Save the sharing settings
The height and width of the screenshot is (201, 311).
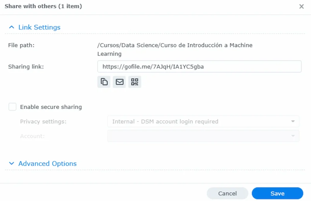click(277, 193)
